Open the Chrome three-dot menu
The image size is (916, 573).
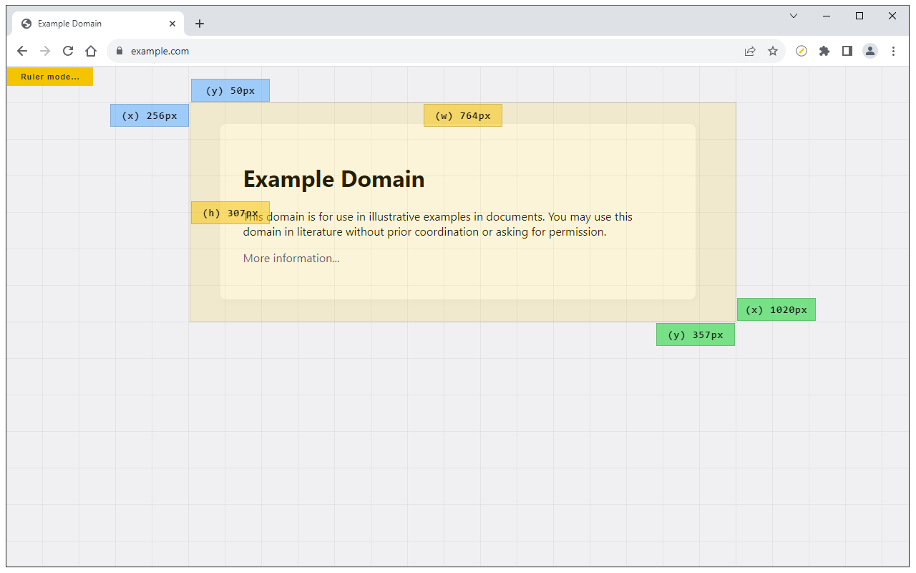point(893,51)
